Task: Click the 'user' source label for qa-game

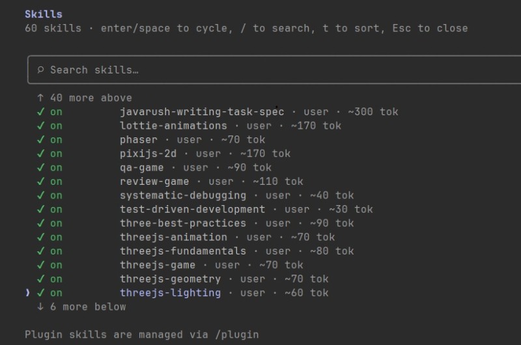Action: point(195,168)
